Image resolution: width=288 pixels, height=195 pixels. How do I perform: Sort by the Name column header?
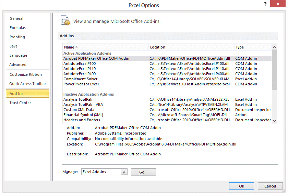[x=106, y=47]
